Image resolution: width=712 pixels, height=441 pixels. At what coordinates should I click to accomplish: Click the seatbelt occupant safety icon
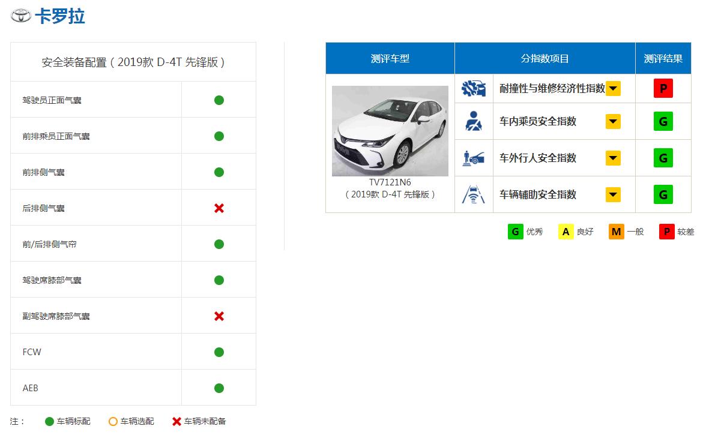tap(474, 121)
